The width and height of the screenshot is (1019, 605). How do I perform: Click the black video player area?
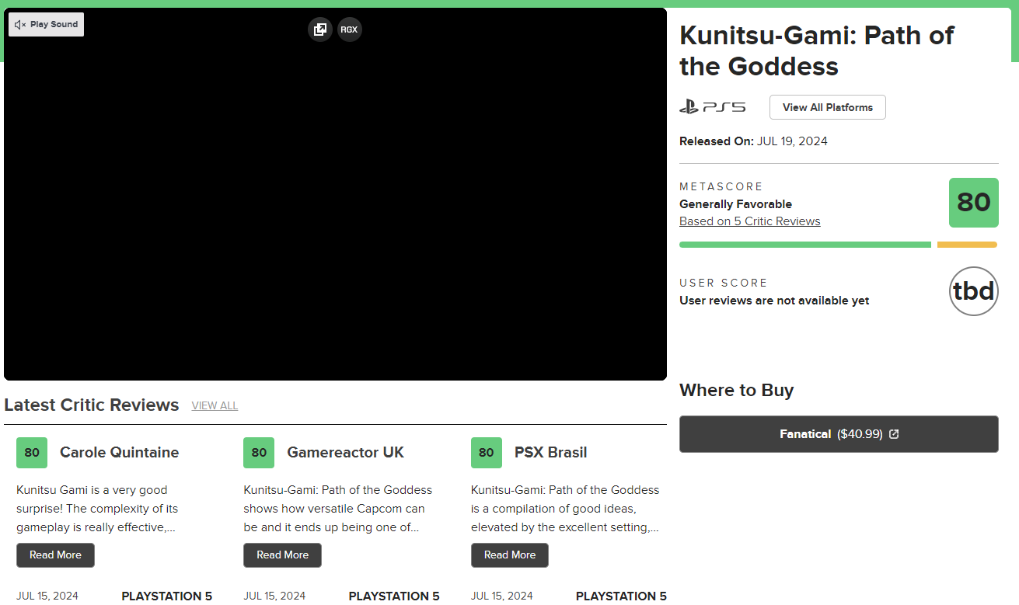[335, 194]
